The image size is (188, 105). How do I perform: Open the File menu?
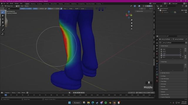(4, 3)
